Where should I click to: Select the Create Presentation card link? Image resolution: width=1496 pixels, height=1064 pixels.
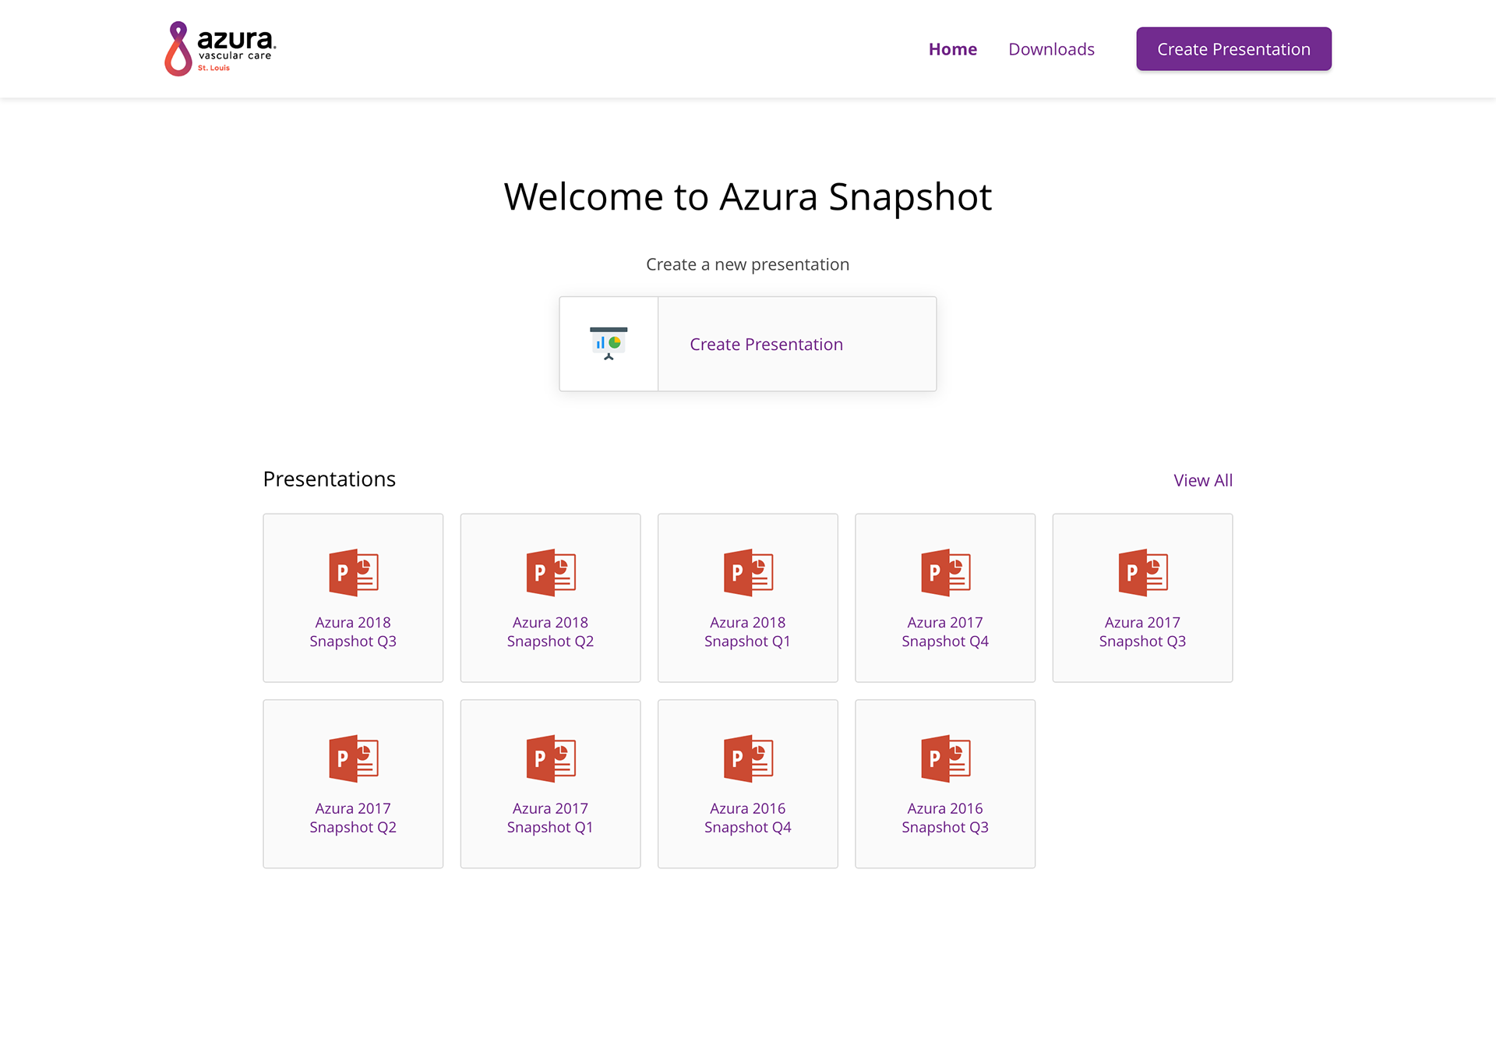pos(766,345)
